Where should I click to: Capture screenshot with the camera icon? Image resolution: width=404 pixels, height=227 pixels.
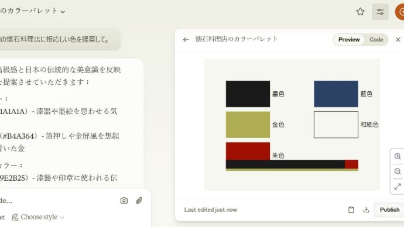point(124,201)
